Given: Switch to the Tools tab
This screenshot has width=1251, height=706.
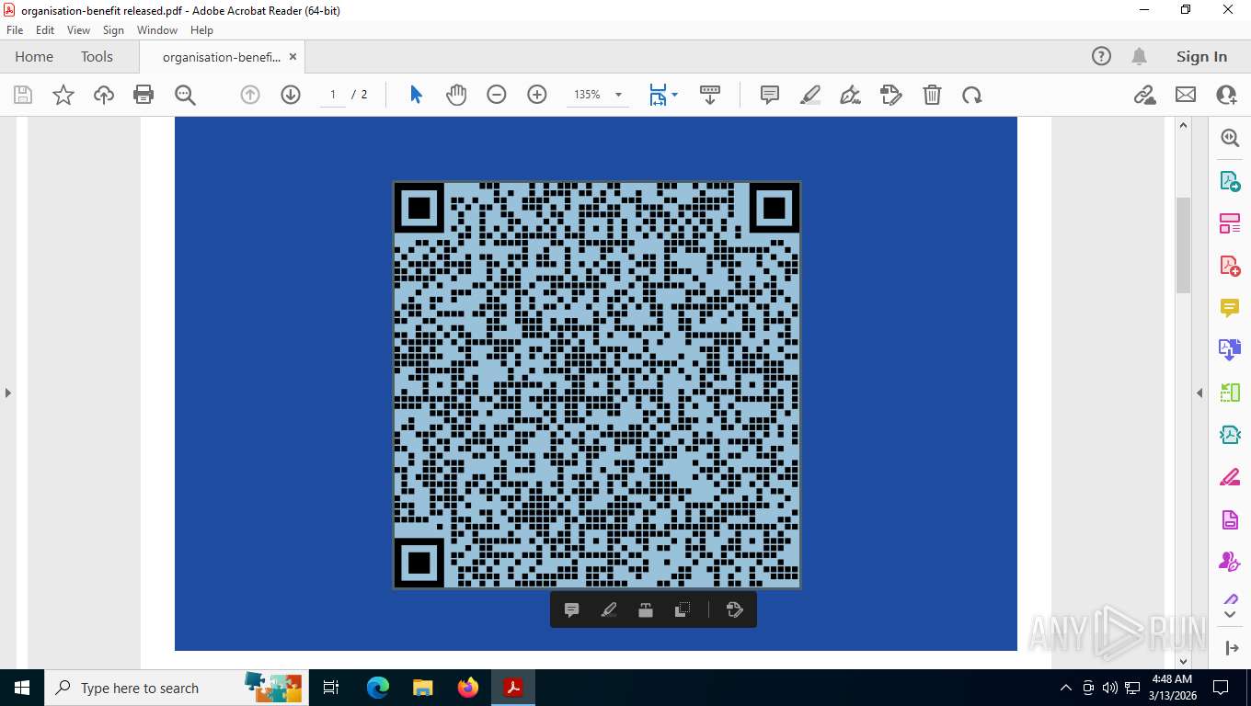Looking at the screenshot, I should click(97, 56).
